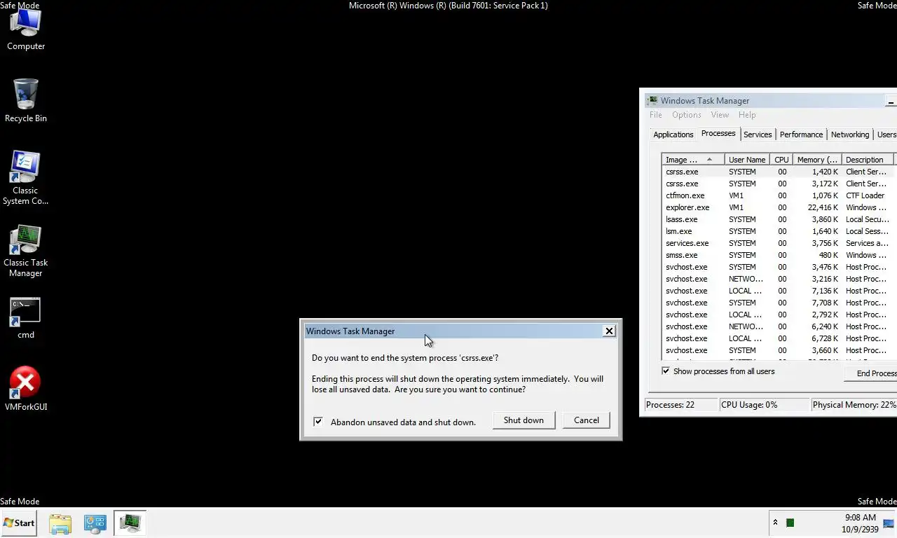The width and height of the screenshot is (897, 538).
Task: Switch to the Users tab
Action: pyautogui.click(x=886, y=134)
